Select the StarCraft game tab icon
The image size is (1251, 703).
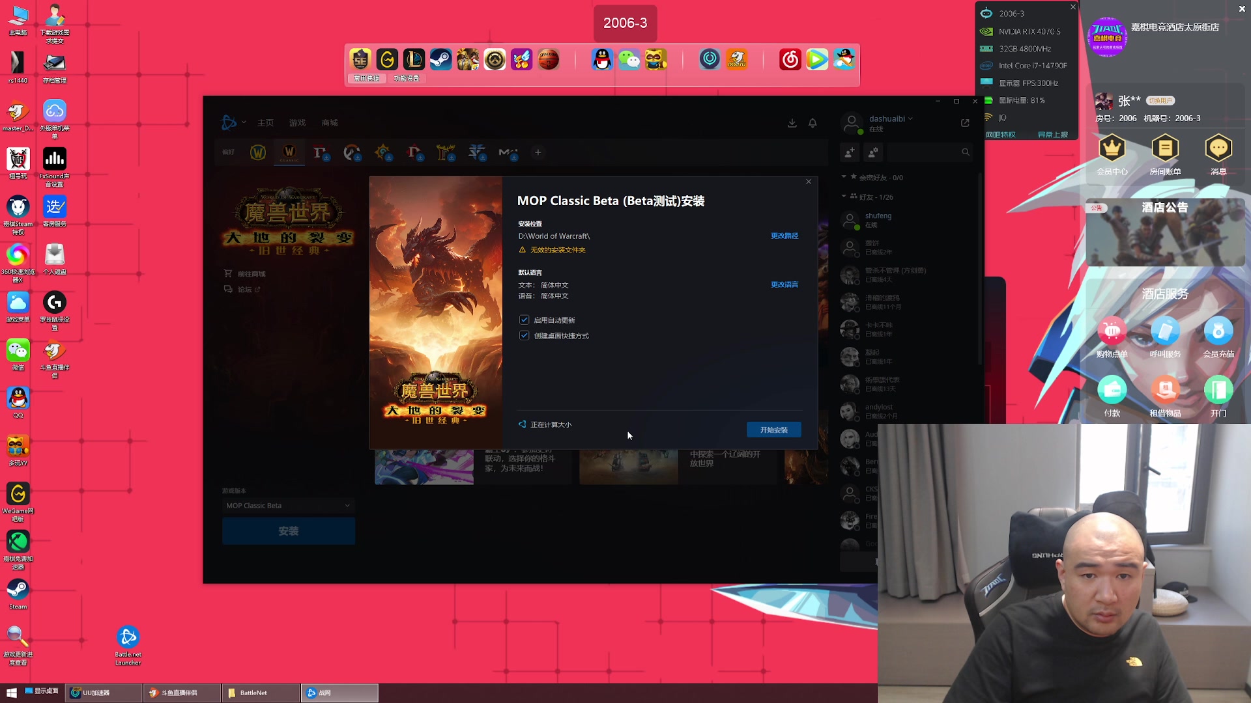point(477,152)
